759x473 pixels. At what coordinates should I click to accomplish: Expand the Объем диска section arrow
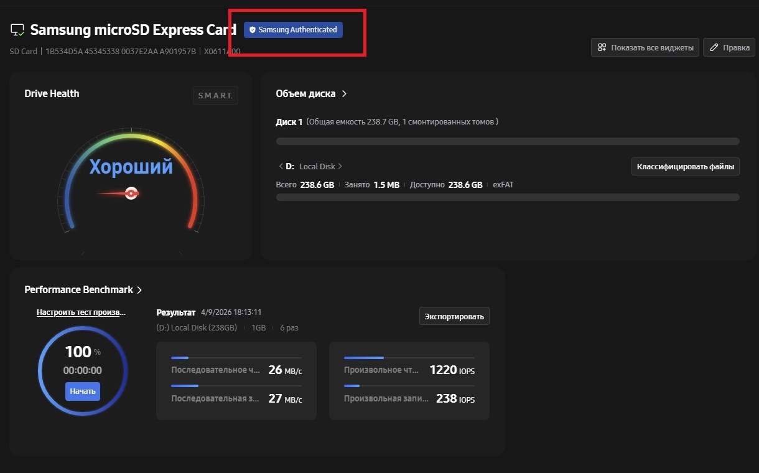point(344,93)
